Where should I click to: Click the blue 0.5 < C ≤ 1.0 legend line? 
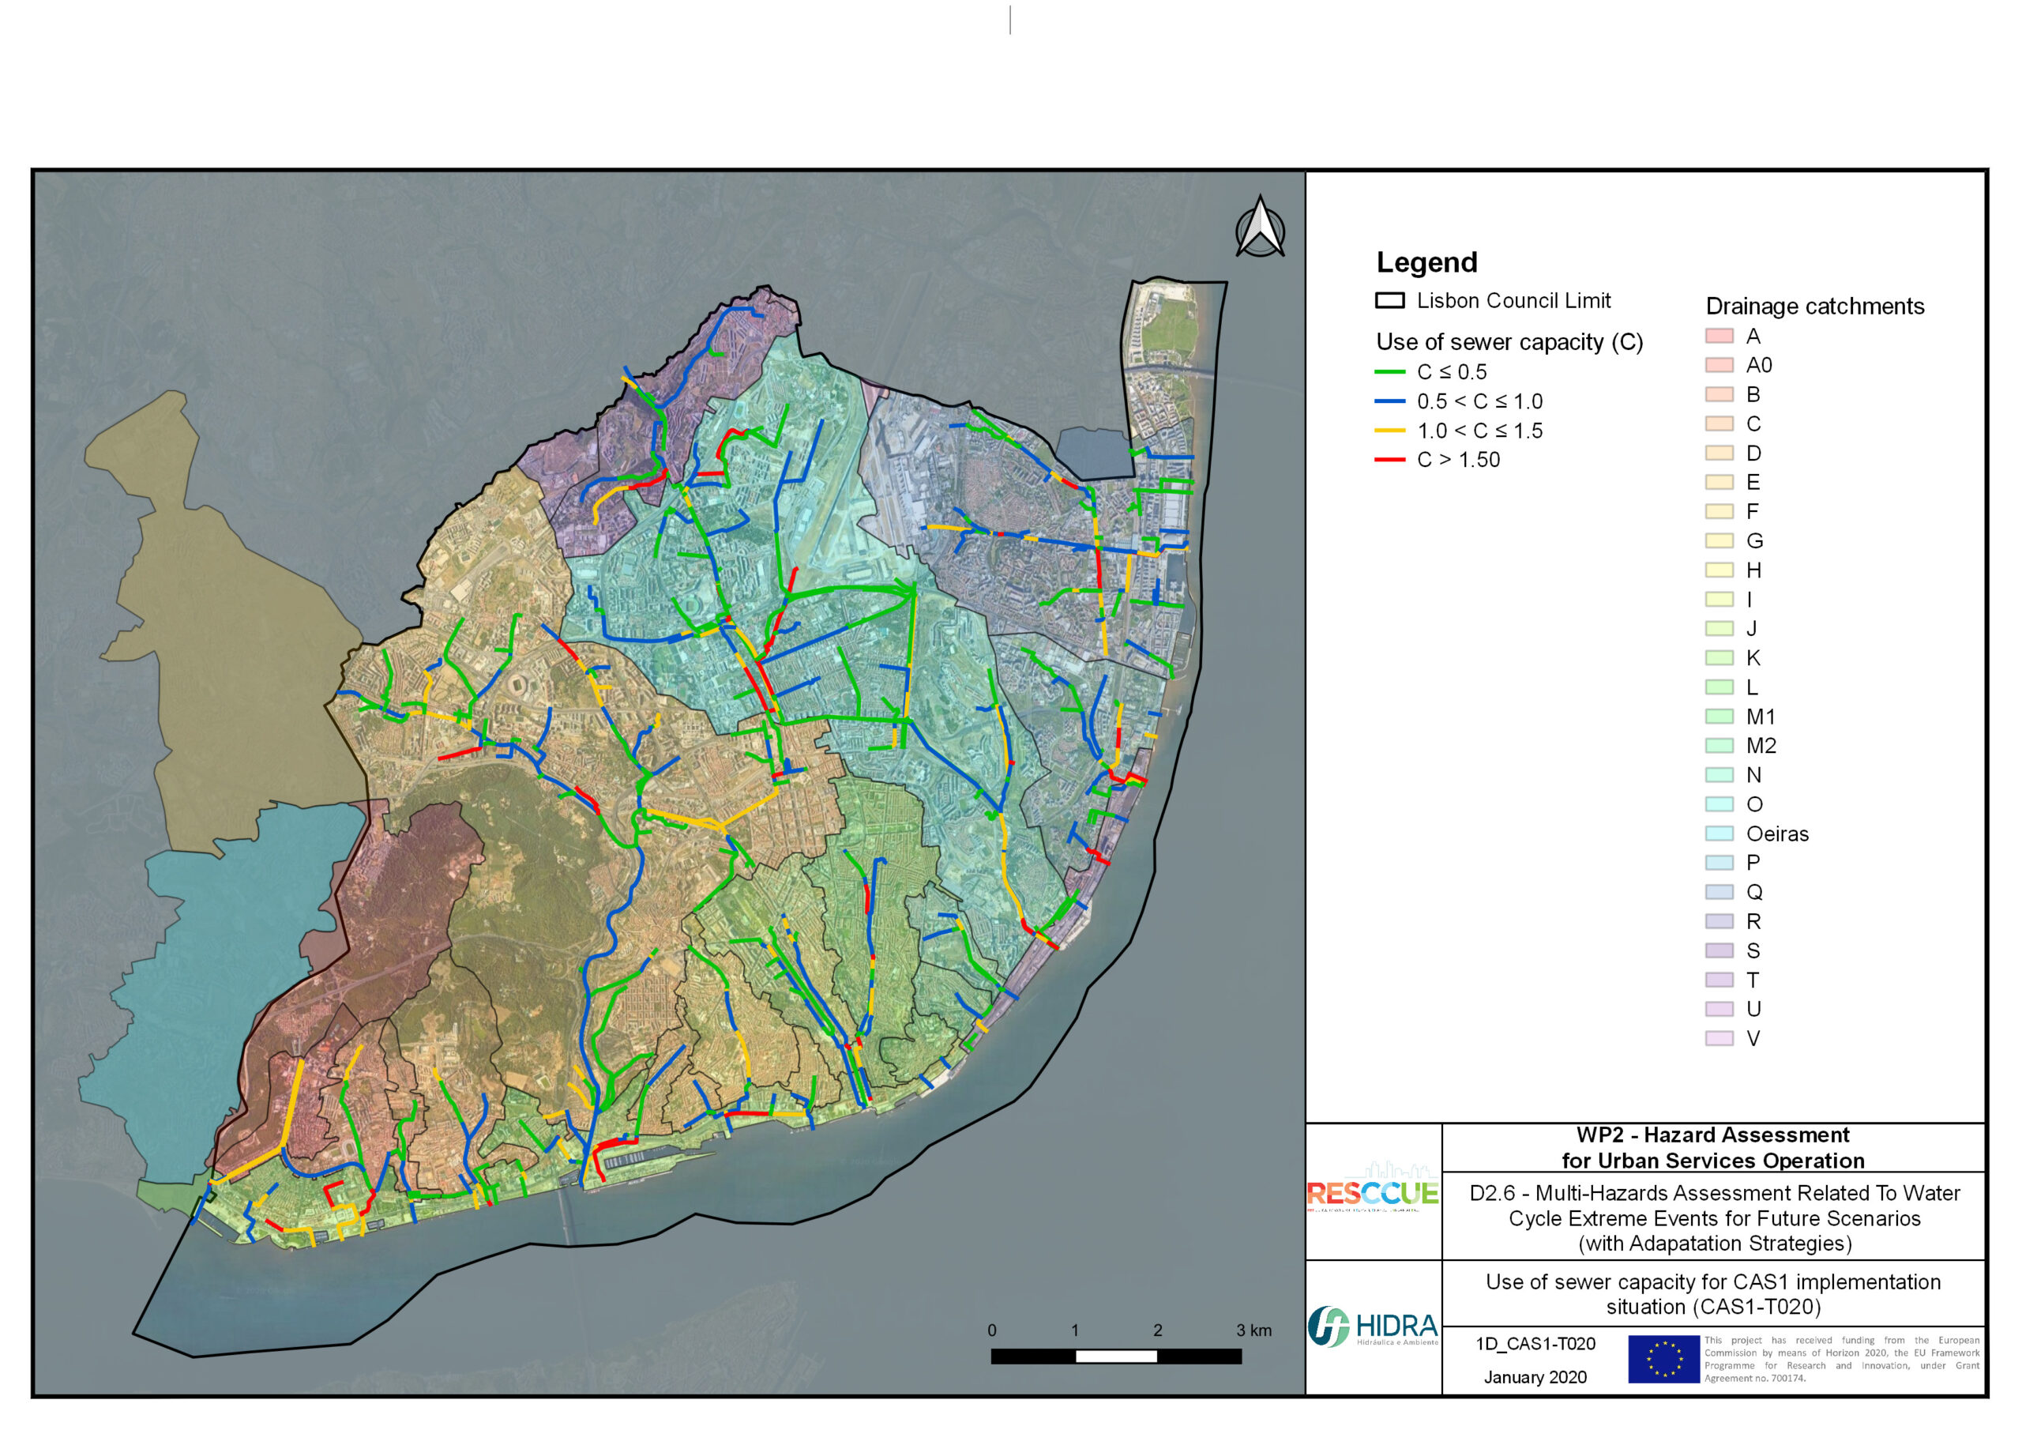pos(1389,401)
